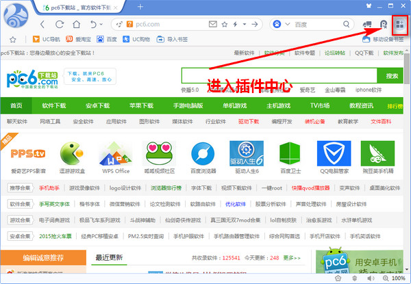411x284 pixels.
Task: Expand the search engine selector chevron
Action: (288, 25)
